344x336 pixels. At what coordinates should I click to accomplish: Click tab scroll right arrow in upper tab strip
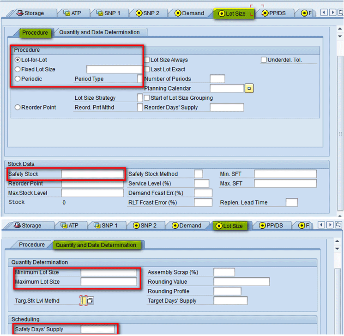point(332,12)
